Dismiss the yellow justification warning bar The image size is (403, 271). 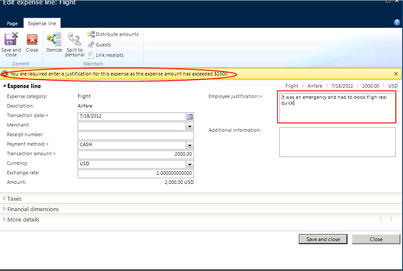click(396, 74)
